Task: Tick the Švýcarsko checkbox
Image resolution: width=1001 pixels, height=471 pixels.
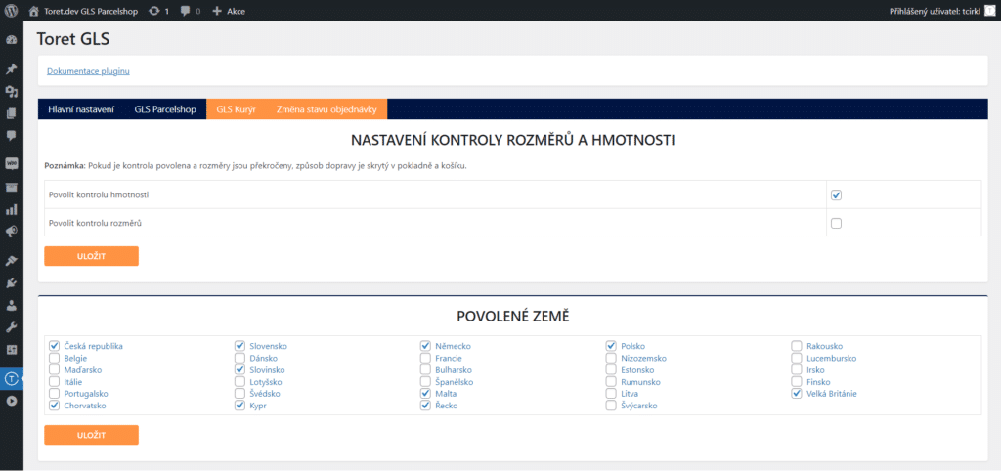Action: [x=612, y=406]
